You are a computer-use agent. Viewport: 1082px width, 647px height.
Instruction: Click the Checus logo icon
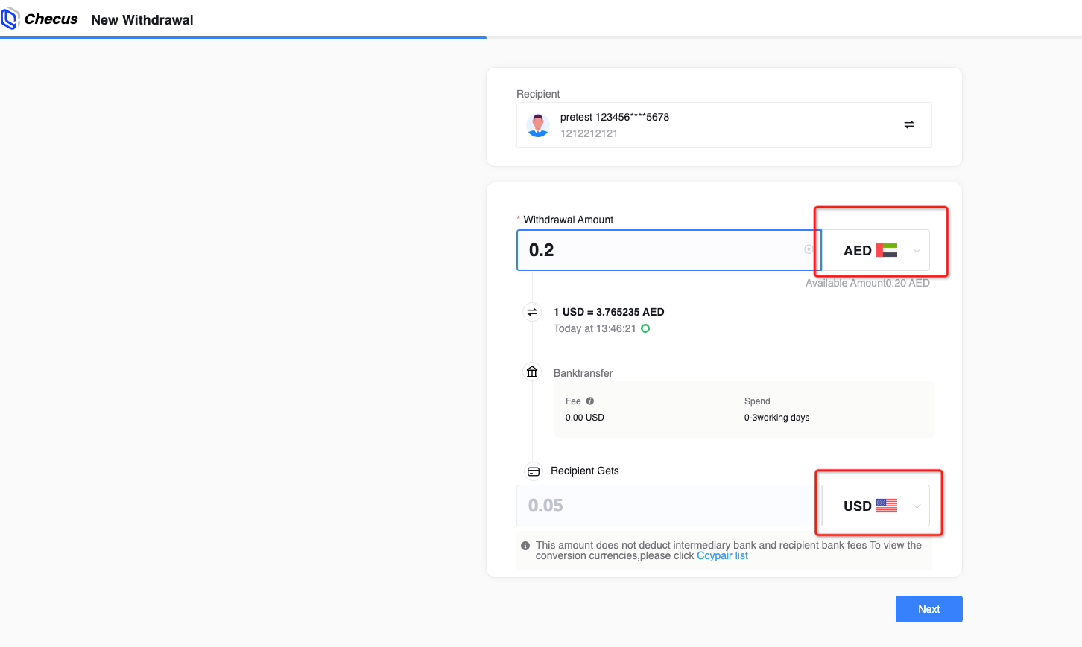[x=10, y=19]
